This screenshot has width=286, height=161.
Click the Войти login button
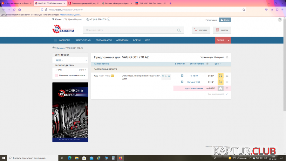coord(225,20)
